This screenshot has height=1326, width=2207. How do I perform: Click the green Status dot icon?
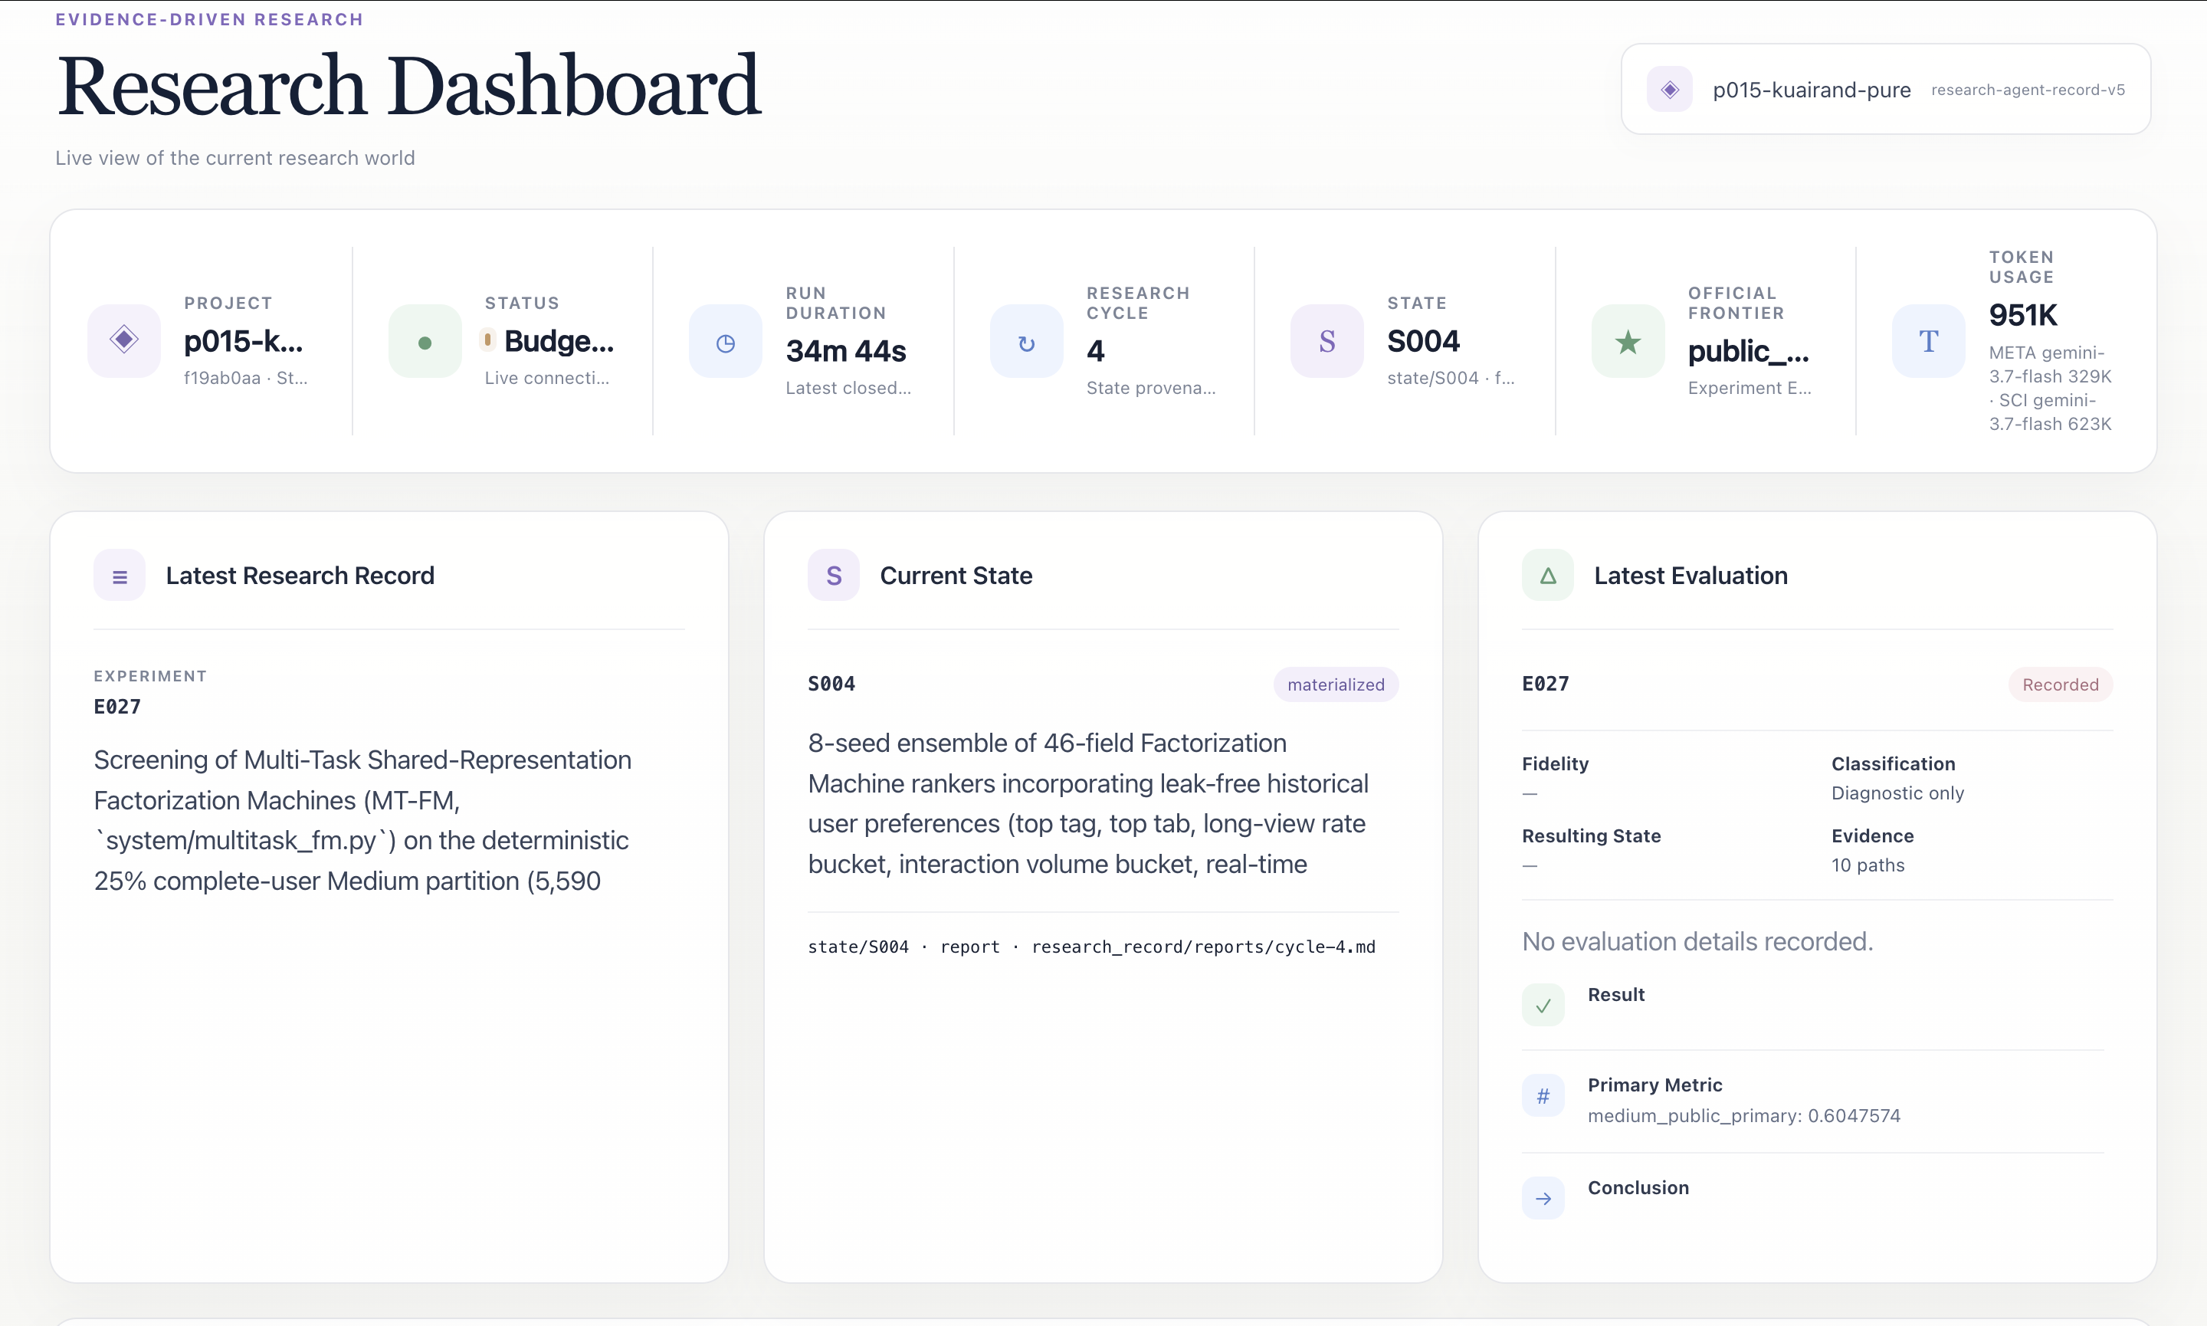tap(425, 341)
